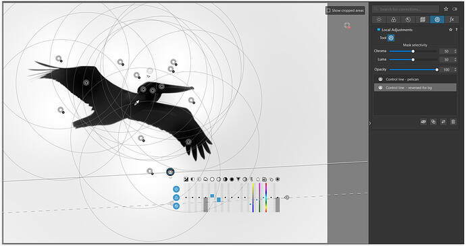Viewport: 466px width, 246px height.
Task: Click the Opacity value stepper arrows
Action: pyautogui.click(x=455, y=69)
